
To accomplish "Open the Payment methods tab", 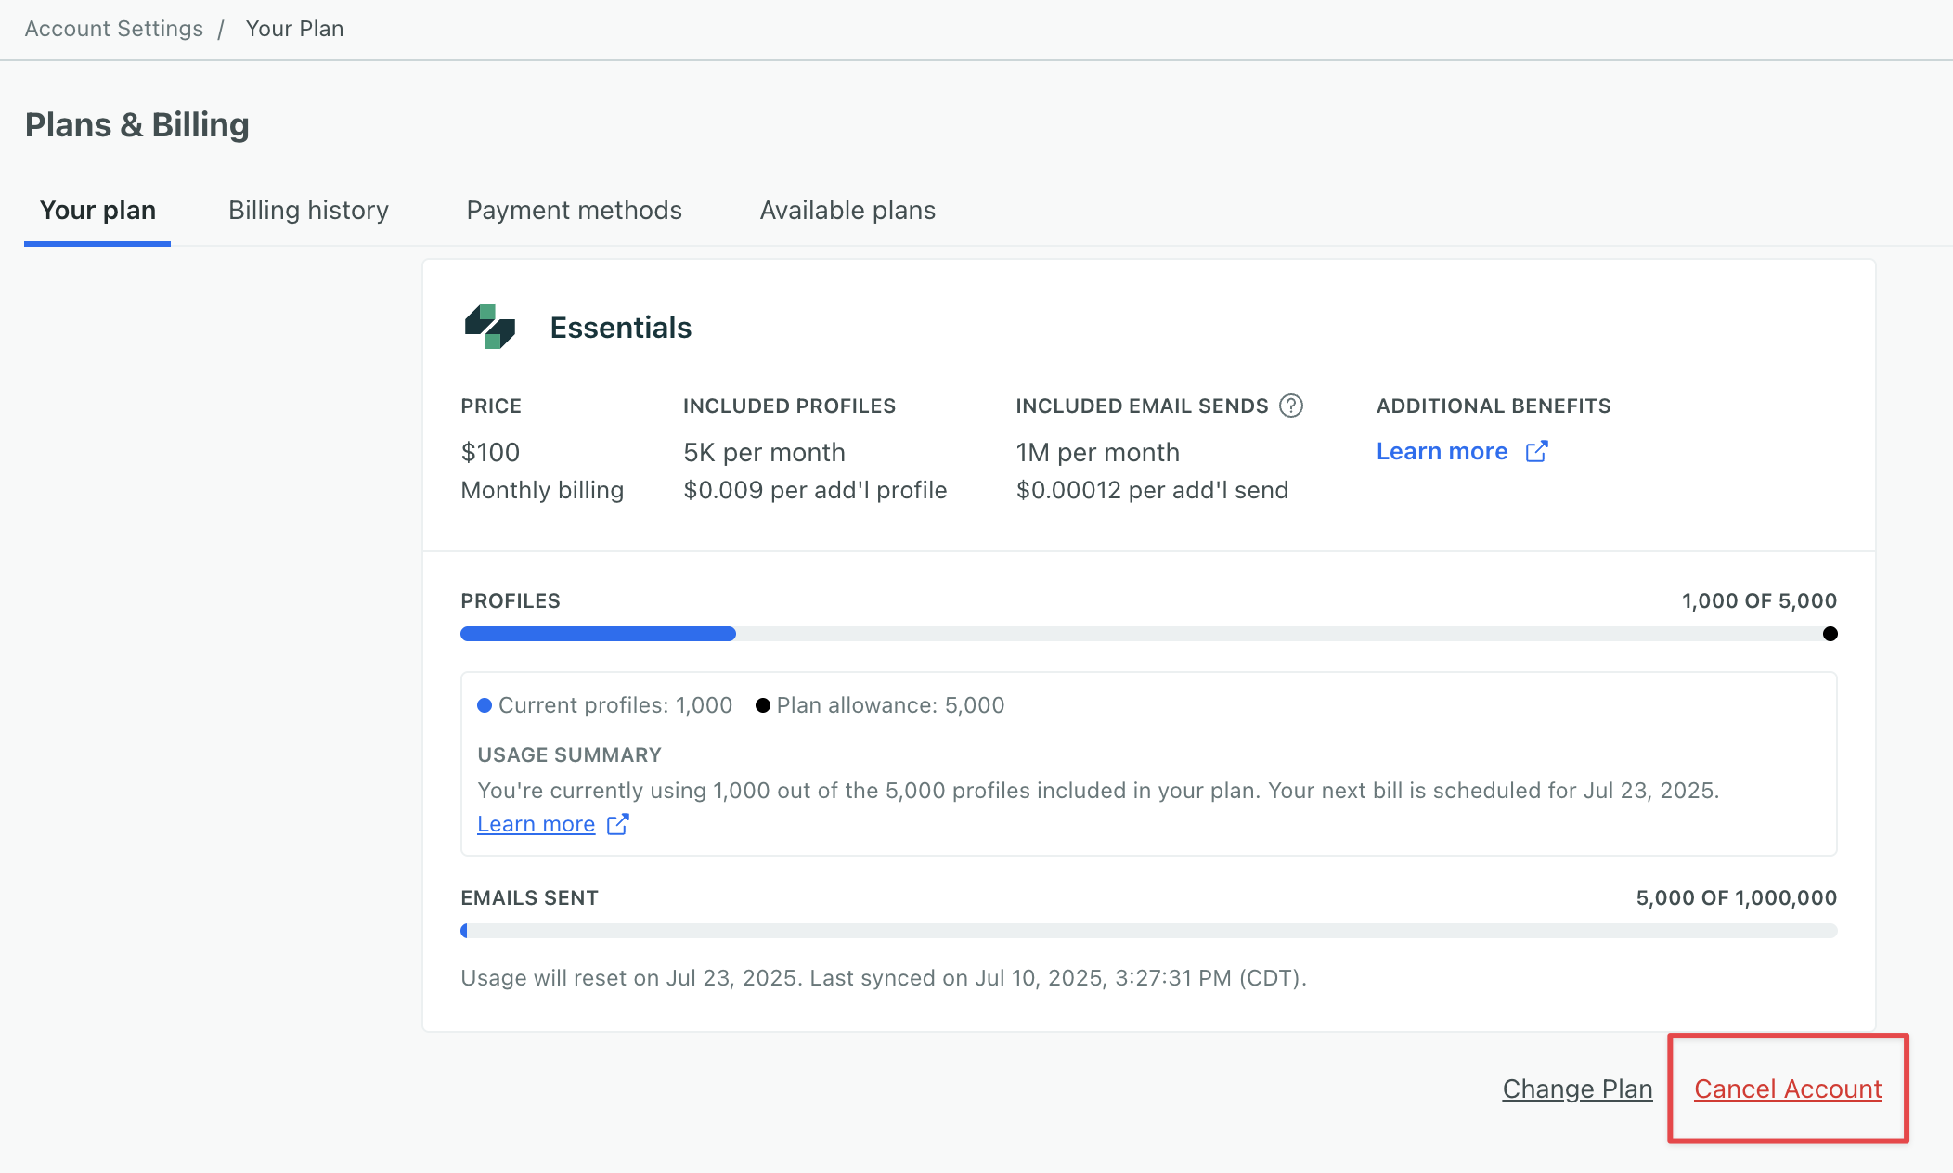I will pos(574,211).
